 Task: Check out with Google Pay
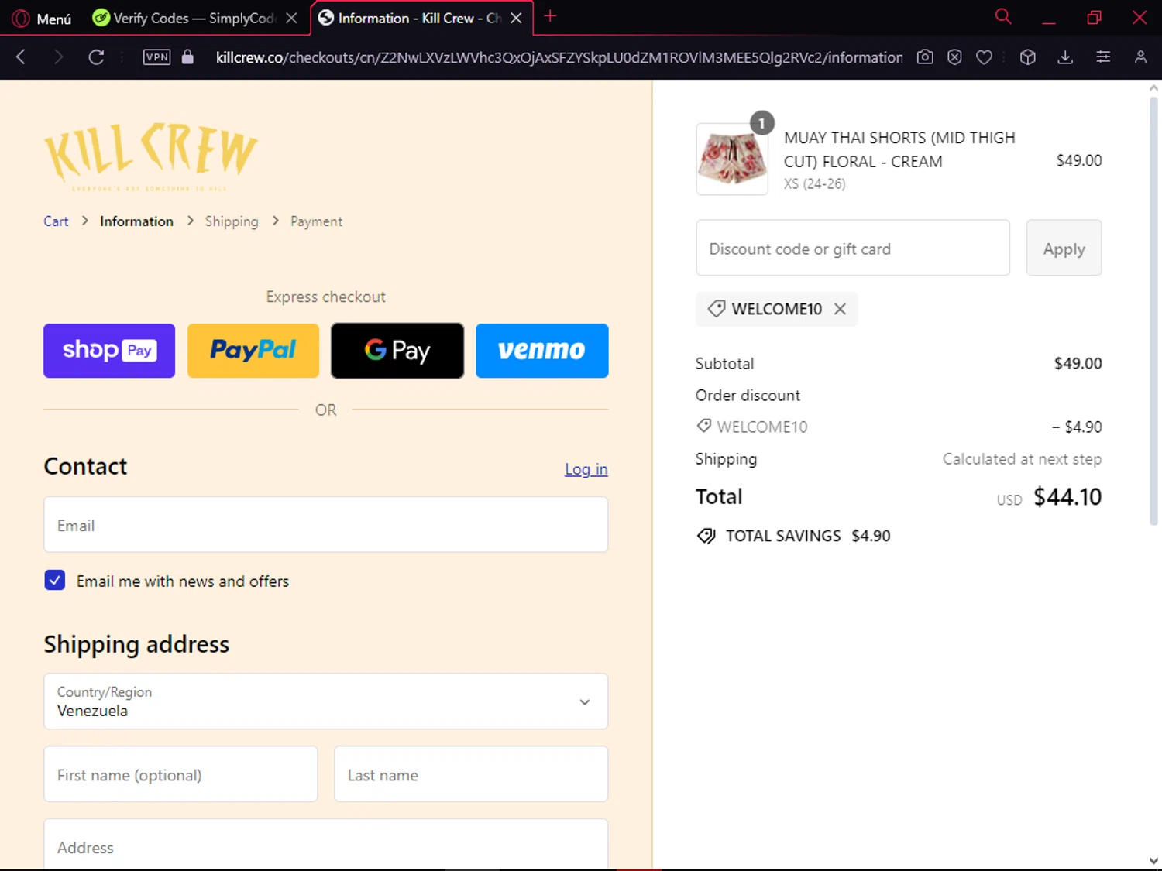pos(397,351)
